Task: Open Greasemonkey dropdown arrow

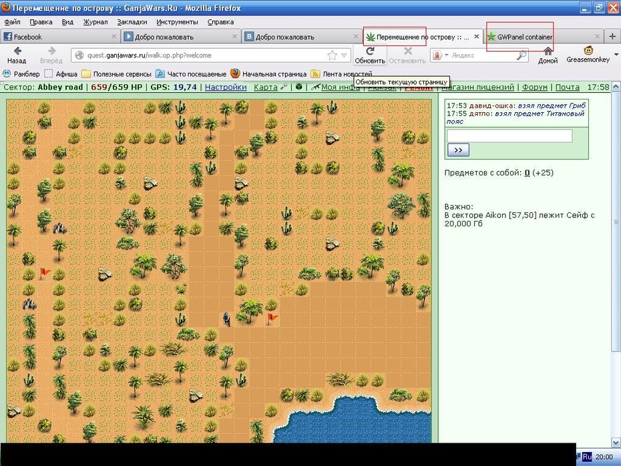Action: click(x=616, y=55)
